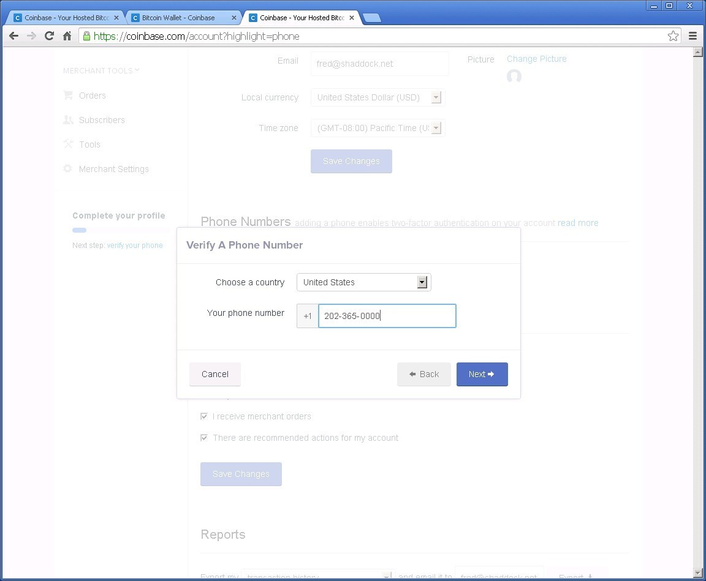706x581 pixels.
Task: Click the browser forward arrow
Action: [x=31, y=36]
